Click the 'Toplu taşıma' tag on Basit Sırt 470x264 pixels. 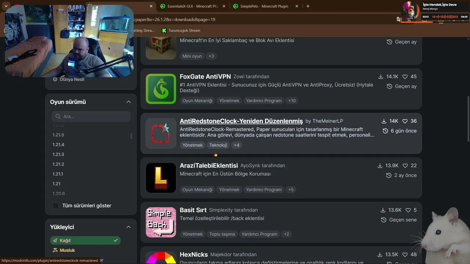click(222, 234)
